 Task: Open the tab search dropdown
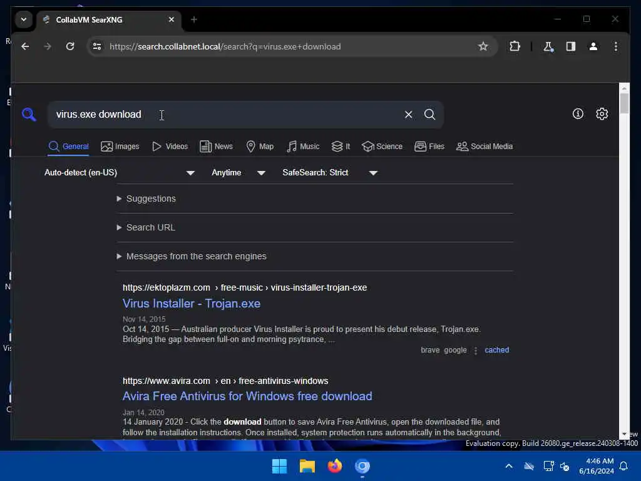tap(24, 19)
